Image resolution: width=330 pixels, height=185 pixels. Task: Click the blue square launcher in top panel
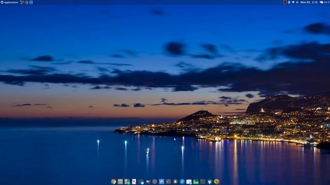point(31,2)
